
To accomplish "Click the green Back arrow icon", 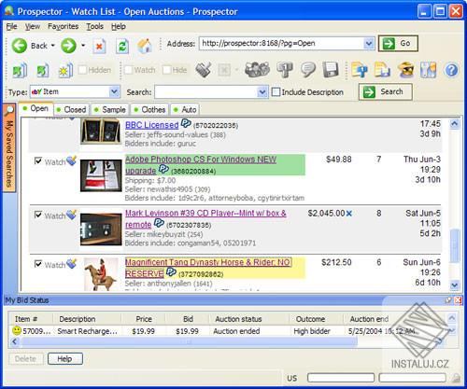I will point(20,46).
